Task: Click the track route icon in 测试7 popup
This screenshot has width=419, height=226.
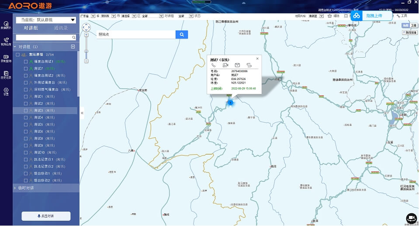Action: (x=249, y=65)
